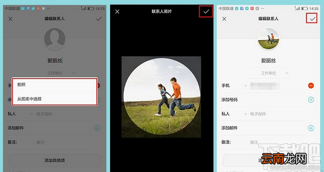The width and height of the screenshot is (324, 172).
Task: Tap the placeholder avatar in left screen
Action: pyautogui.click(x=55, y=39)
